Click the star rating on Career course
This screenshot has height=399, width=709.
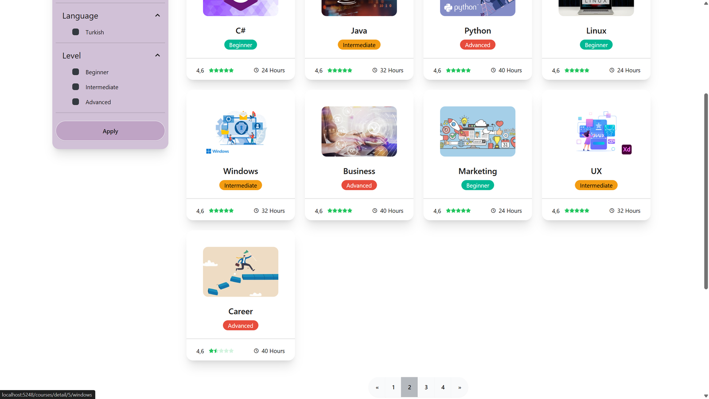click(x=221, y=351)
